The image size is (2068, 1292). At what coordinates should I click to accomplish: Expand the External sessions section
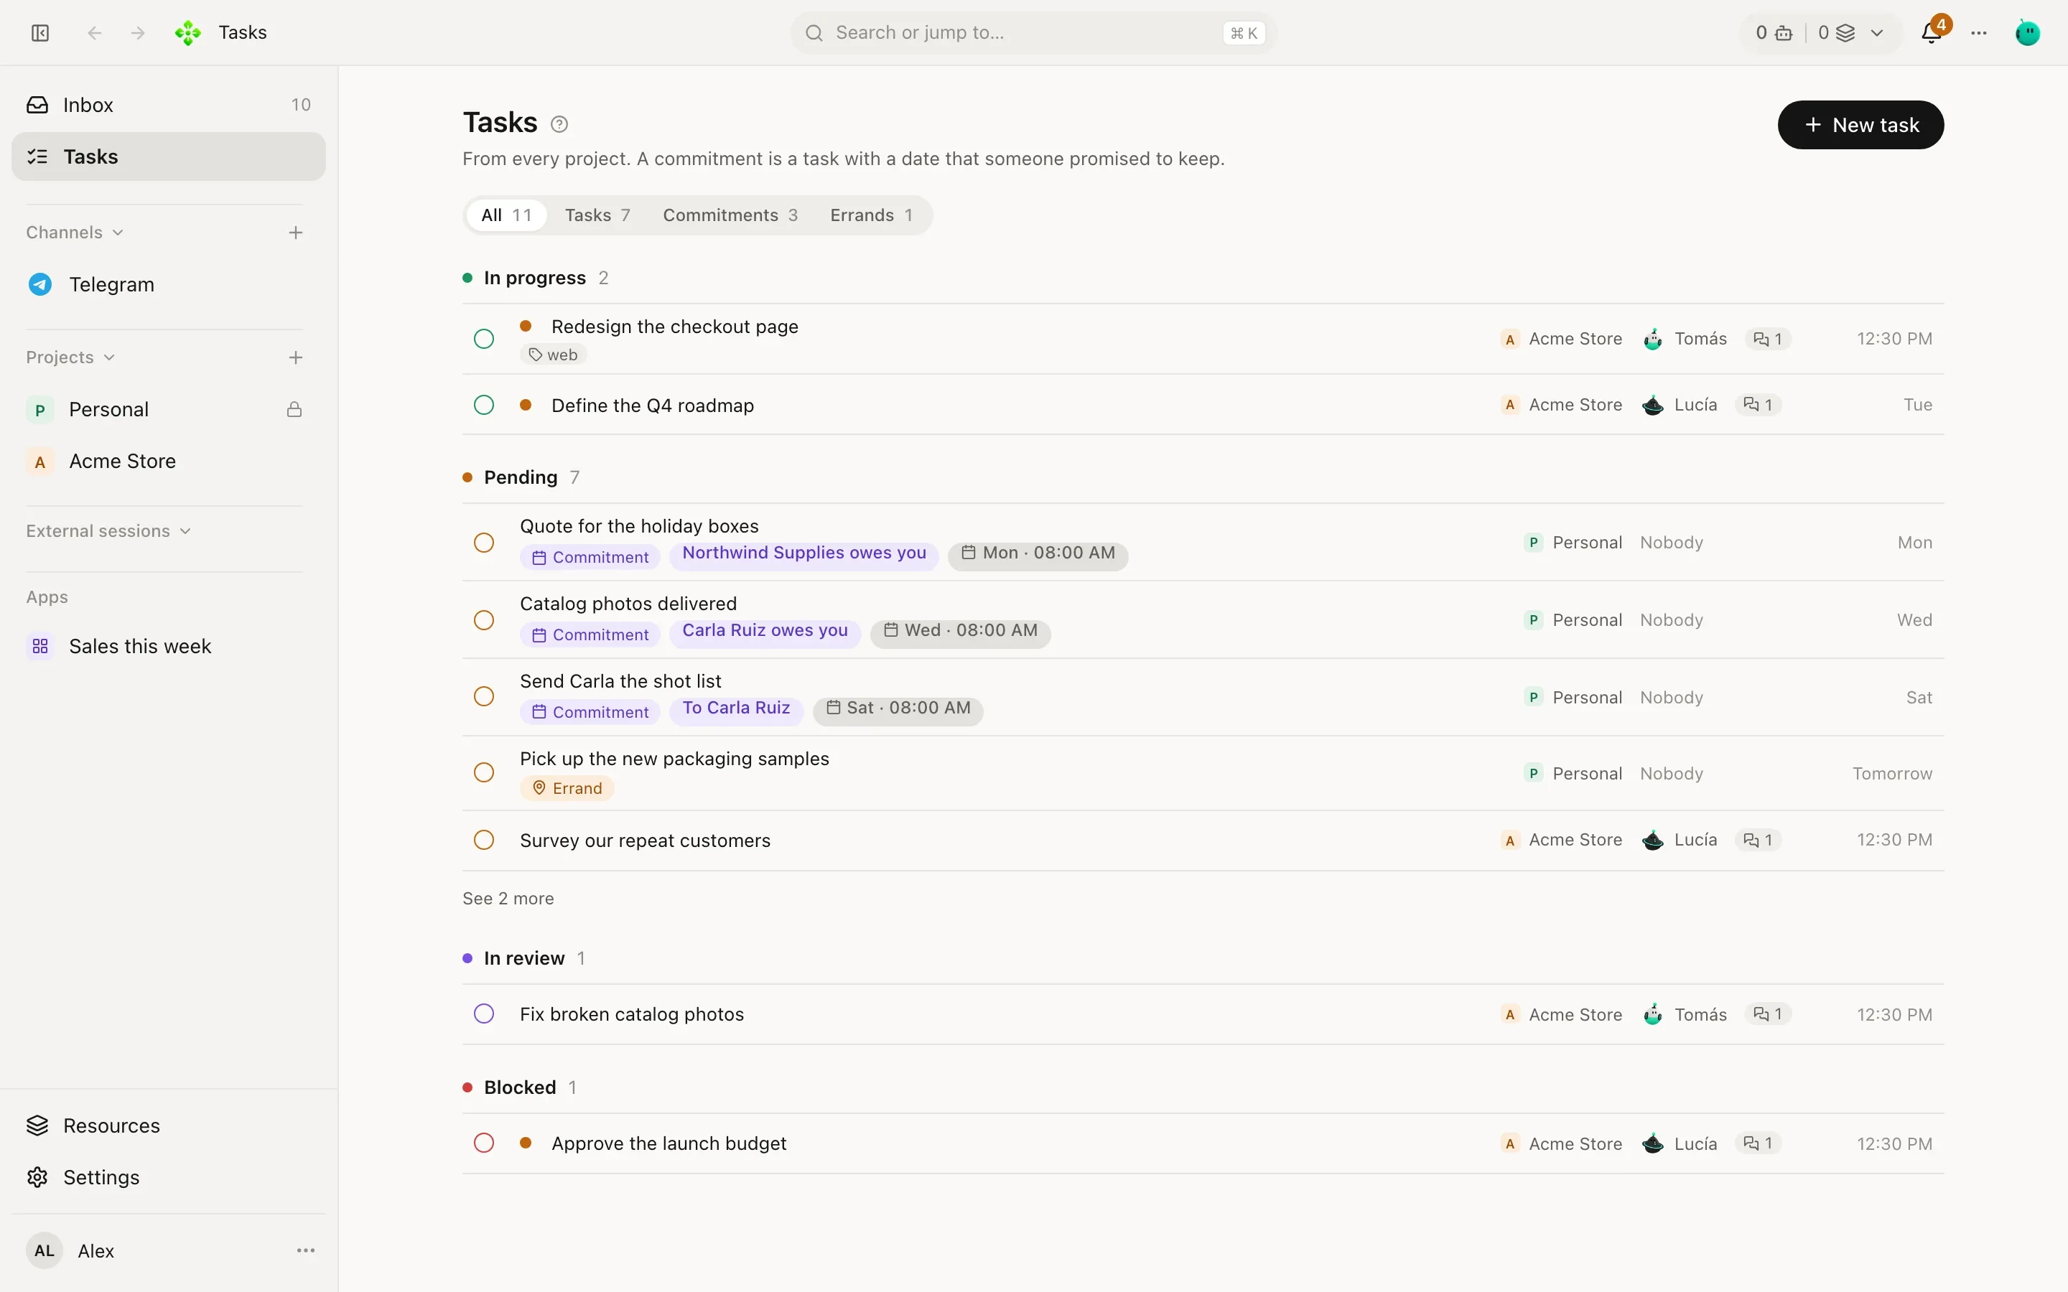point(108,530)
